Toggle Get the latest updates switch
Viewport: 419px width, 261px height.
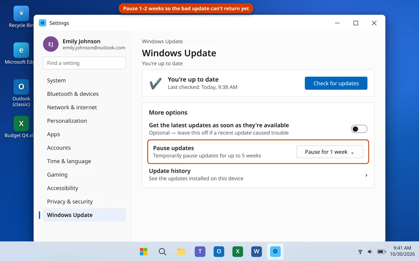359,129
